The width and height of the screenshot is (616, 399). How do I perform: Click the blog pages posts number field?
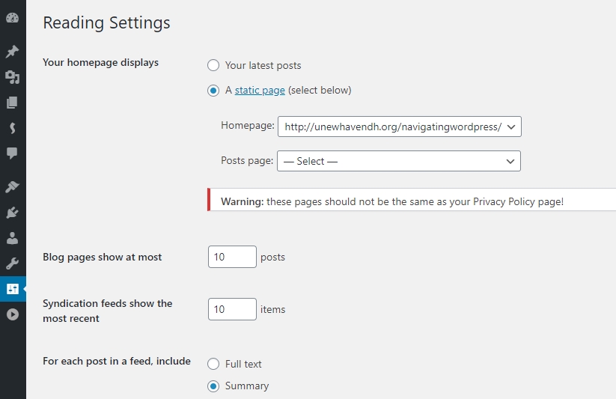(x=232, y=257)
